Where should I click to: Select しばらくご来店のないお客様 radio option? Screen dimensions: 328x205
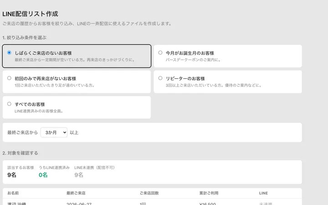click(9, 52)
